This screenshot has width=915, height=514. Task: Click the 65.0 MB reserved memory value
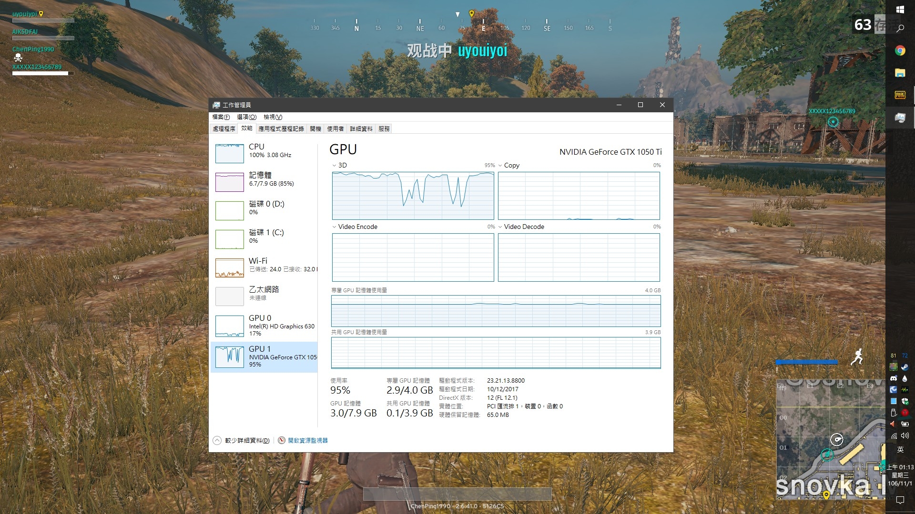tap(498, 415)
